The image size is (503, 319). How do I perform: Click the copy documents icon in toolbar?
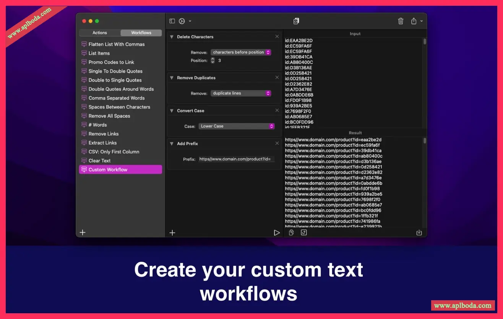pyautogui.click(x=296, y=21)
